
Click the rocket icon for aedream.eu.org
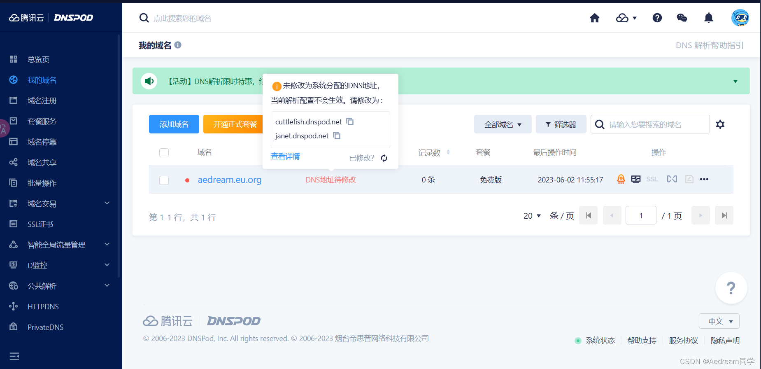[x=621, y=179]
